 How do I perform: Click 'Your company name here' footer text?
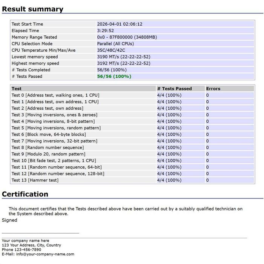pyautogui.click(x=26, y=241)
